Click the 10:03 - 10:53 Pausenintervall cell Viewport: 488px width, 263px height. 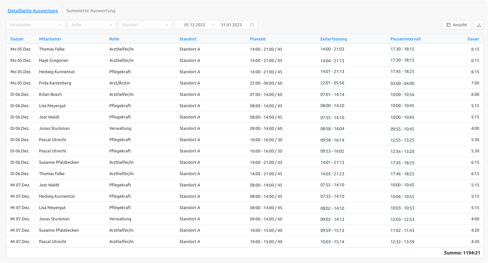point(402,208)
